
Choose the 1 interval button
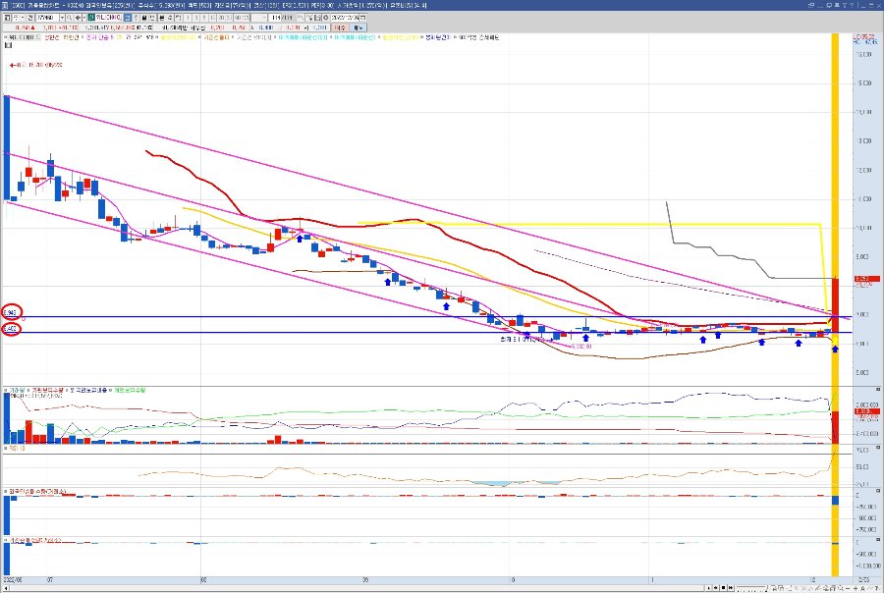click(x=188, y=18)
